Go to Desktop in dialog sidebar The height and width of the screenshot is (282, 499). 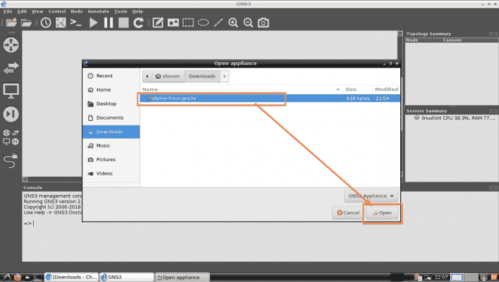pyautogui.click(x=111, y=104)
